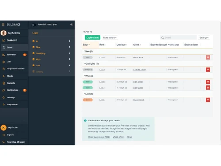Click the Request for Quotes icon

pos(4,69)
